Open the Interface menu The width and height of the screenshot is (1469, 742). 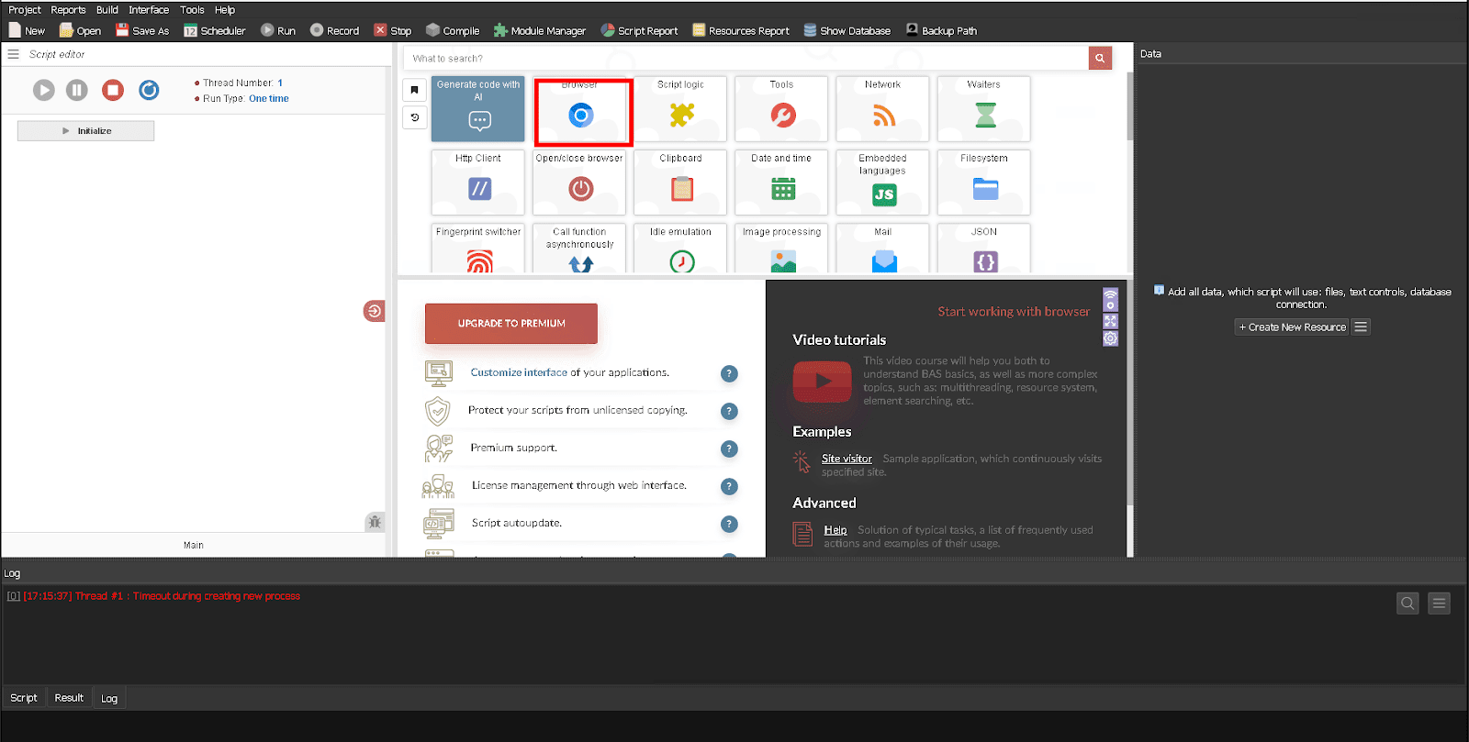[x=149, y=10]
